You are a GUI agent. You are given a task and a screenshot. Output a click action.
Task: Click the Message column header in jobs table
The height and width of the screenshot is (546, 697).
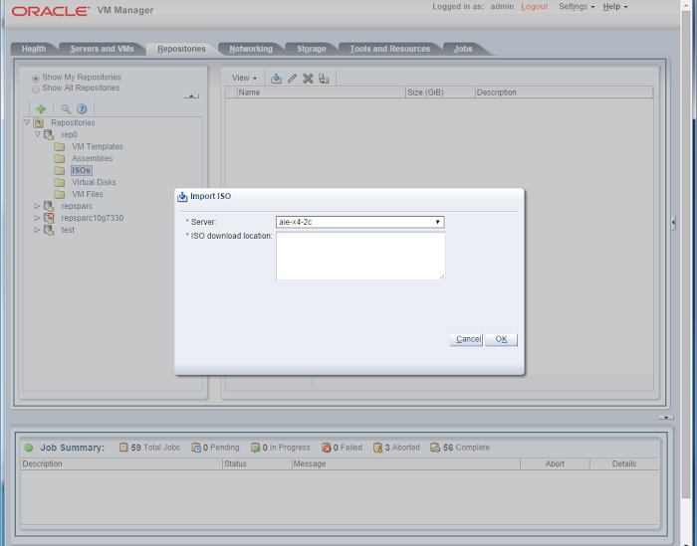[x=406, y=463]
